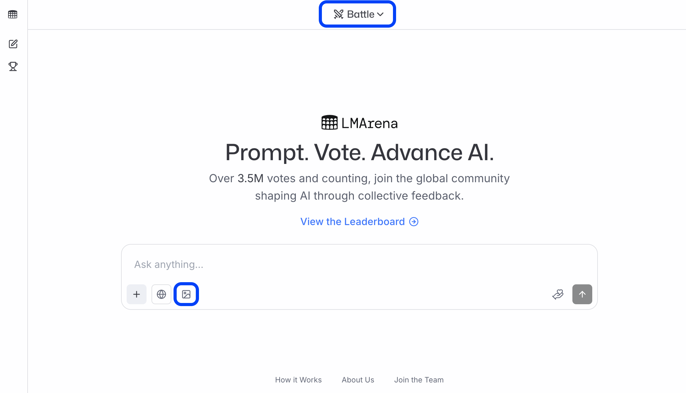Go to the About Us page

click(x=358, y=380)
